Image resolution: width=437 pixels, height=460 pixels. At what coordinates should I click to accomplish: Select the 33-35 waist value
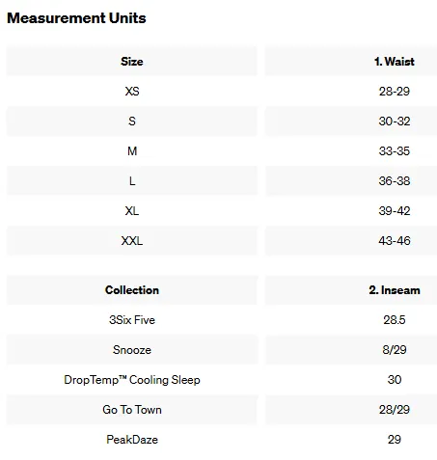pyautogui.click(x=395, y=151)
